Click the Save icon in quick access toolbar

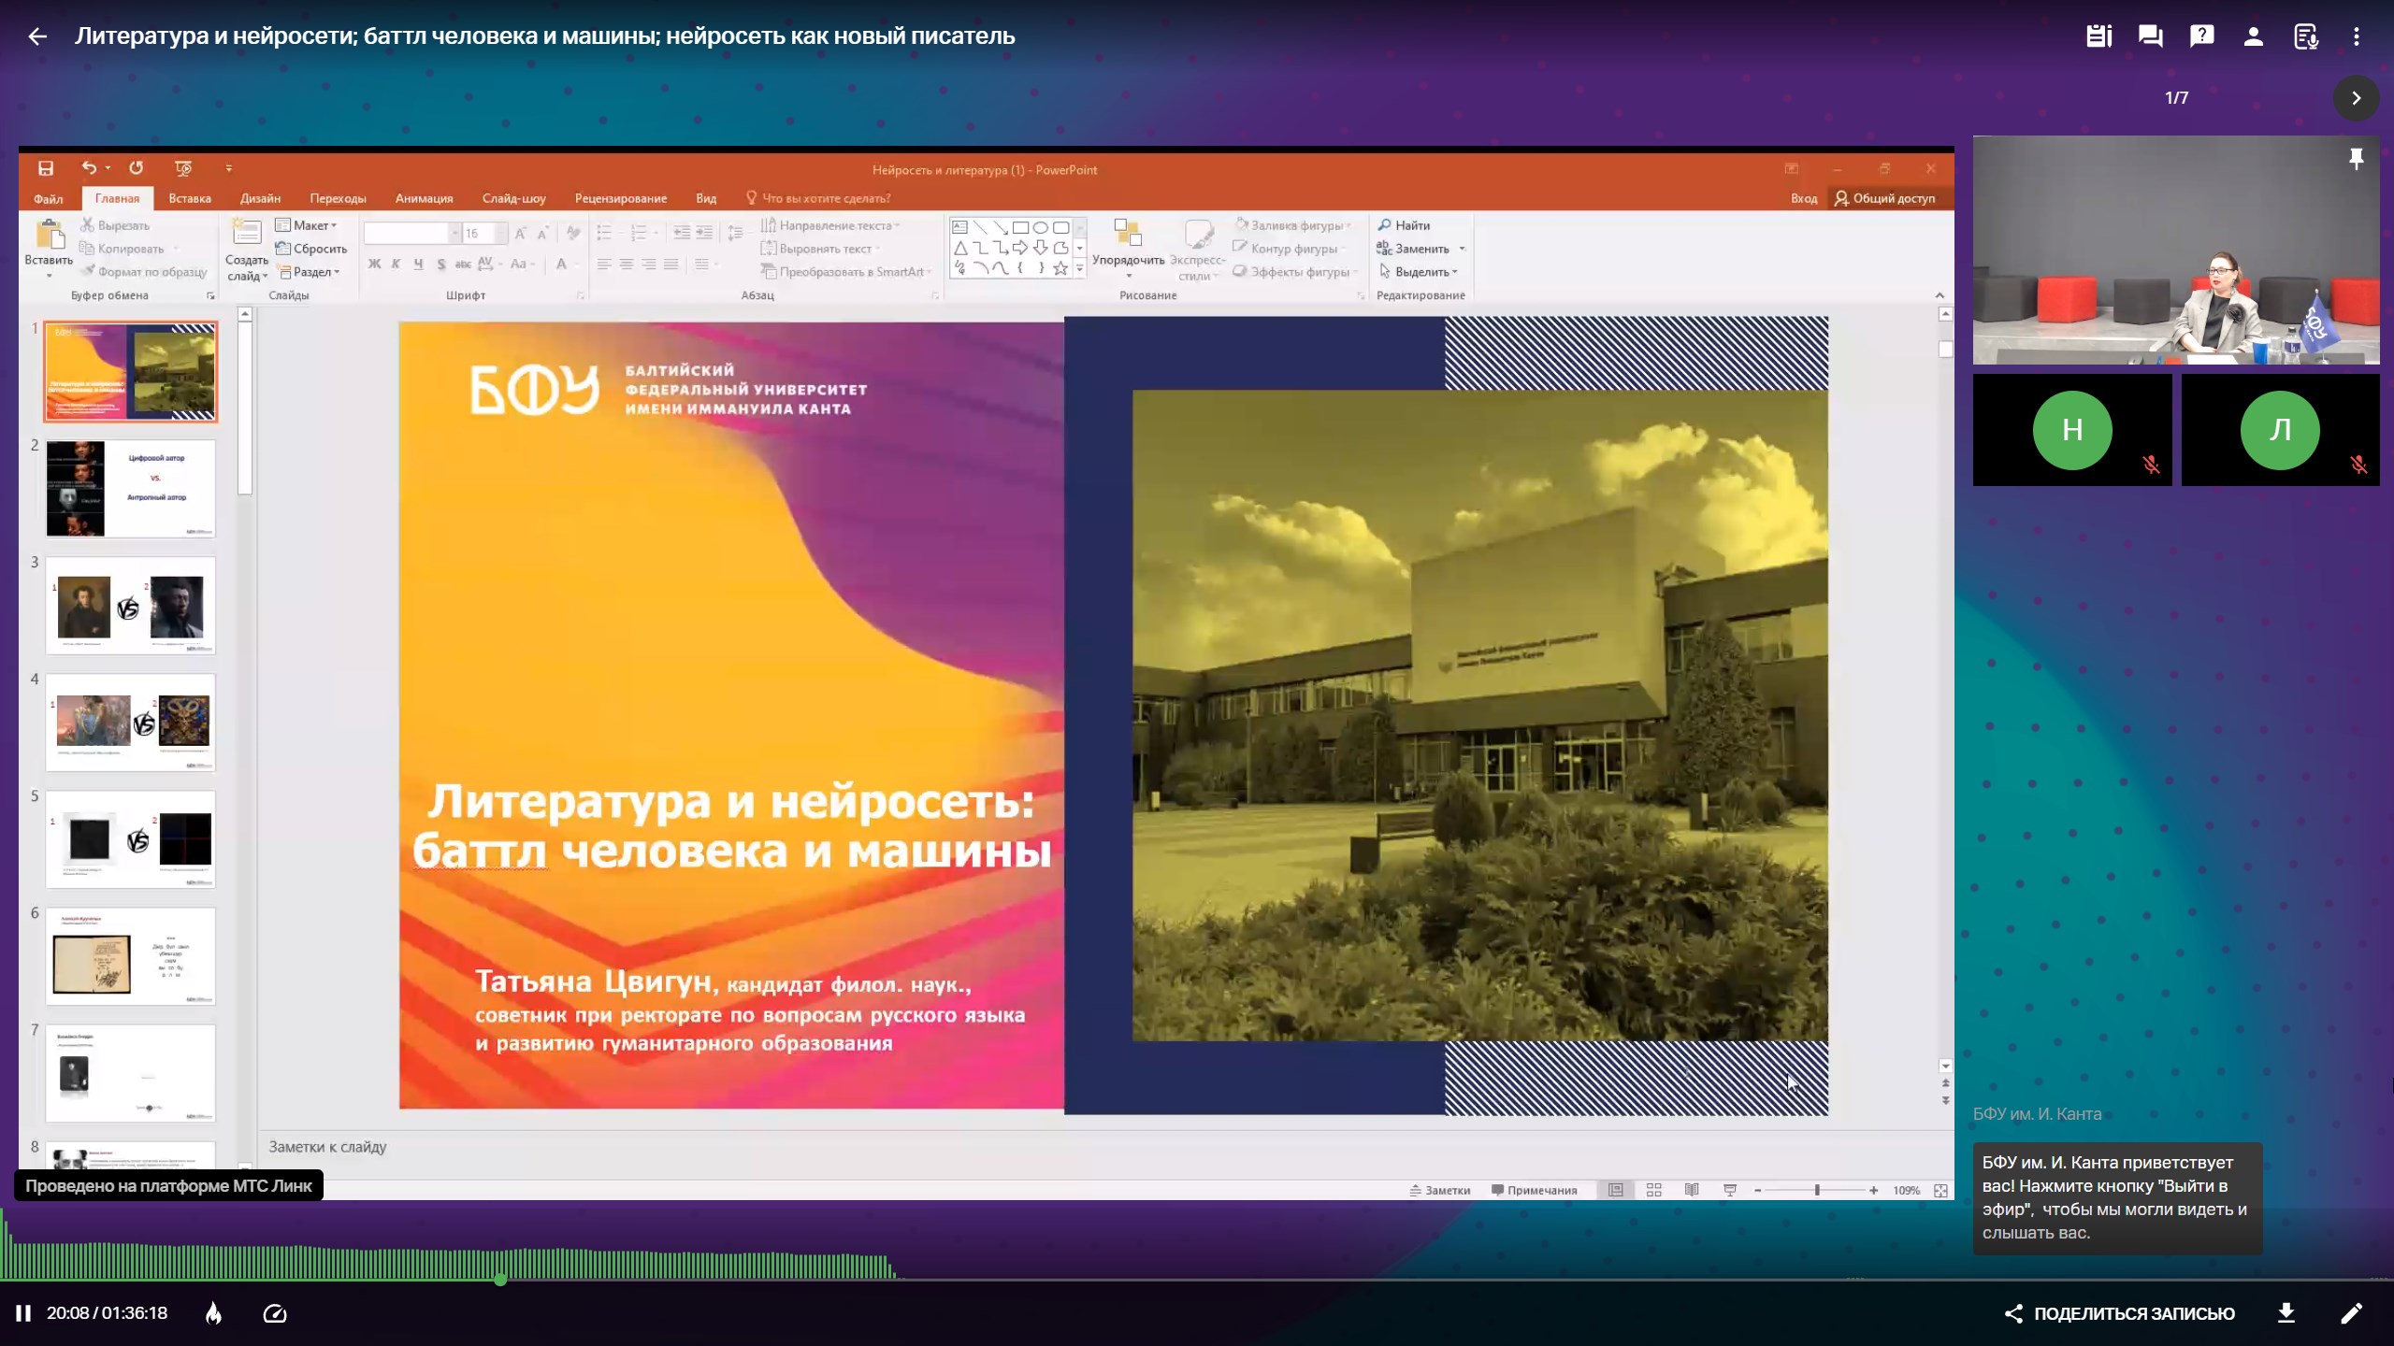pyautogui.click(x=45, y=168)
